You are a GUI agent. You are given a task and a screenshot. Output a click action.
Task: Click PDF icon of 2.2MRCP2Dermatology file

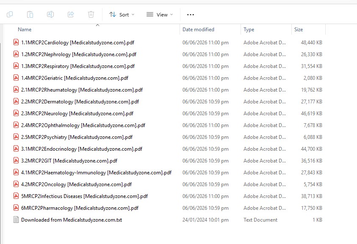16,101
